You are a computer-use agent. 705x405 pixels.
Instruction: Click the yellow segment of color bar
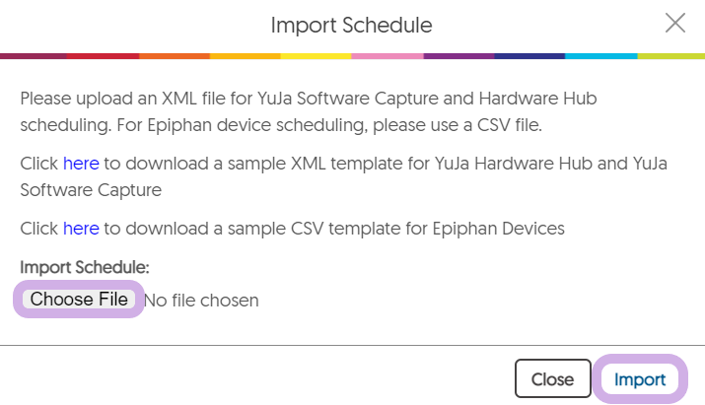coord(317,55)
